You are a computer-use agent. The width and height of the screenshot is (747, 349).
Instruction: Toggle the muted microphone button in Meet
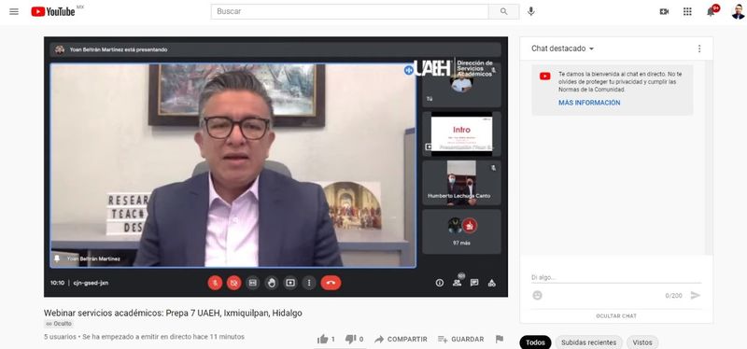[215, 283]
